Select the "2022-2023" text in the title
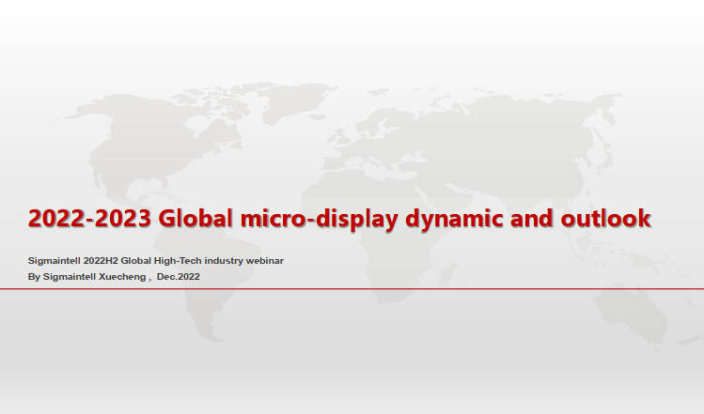 [x=89, y=219]
